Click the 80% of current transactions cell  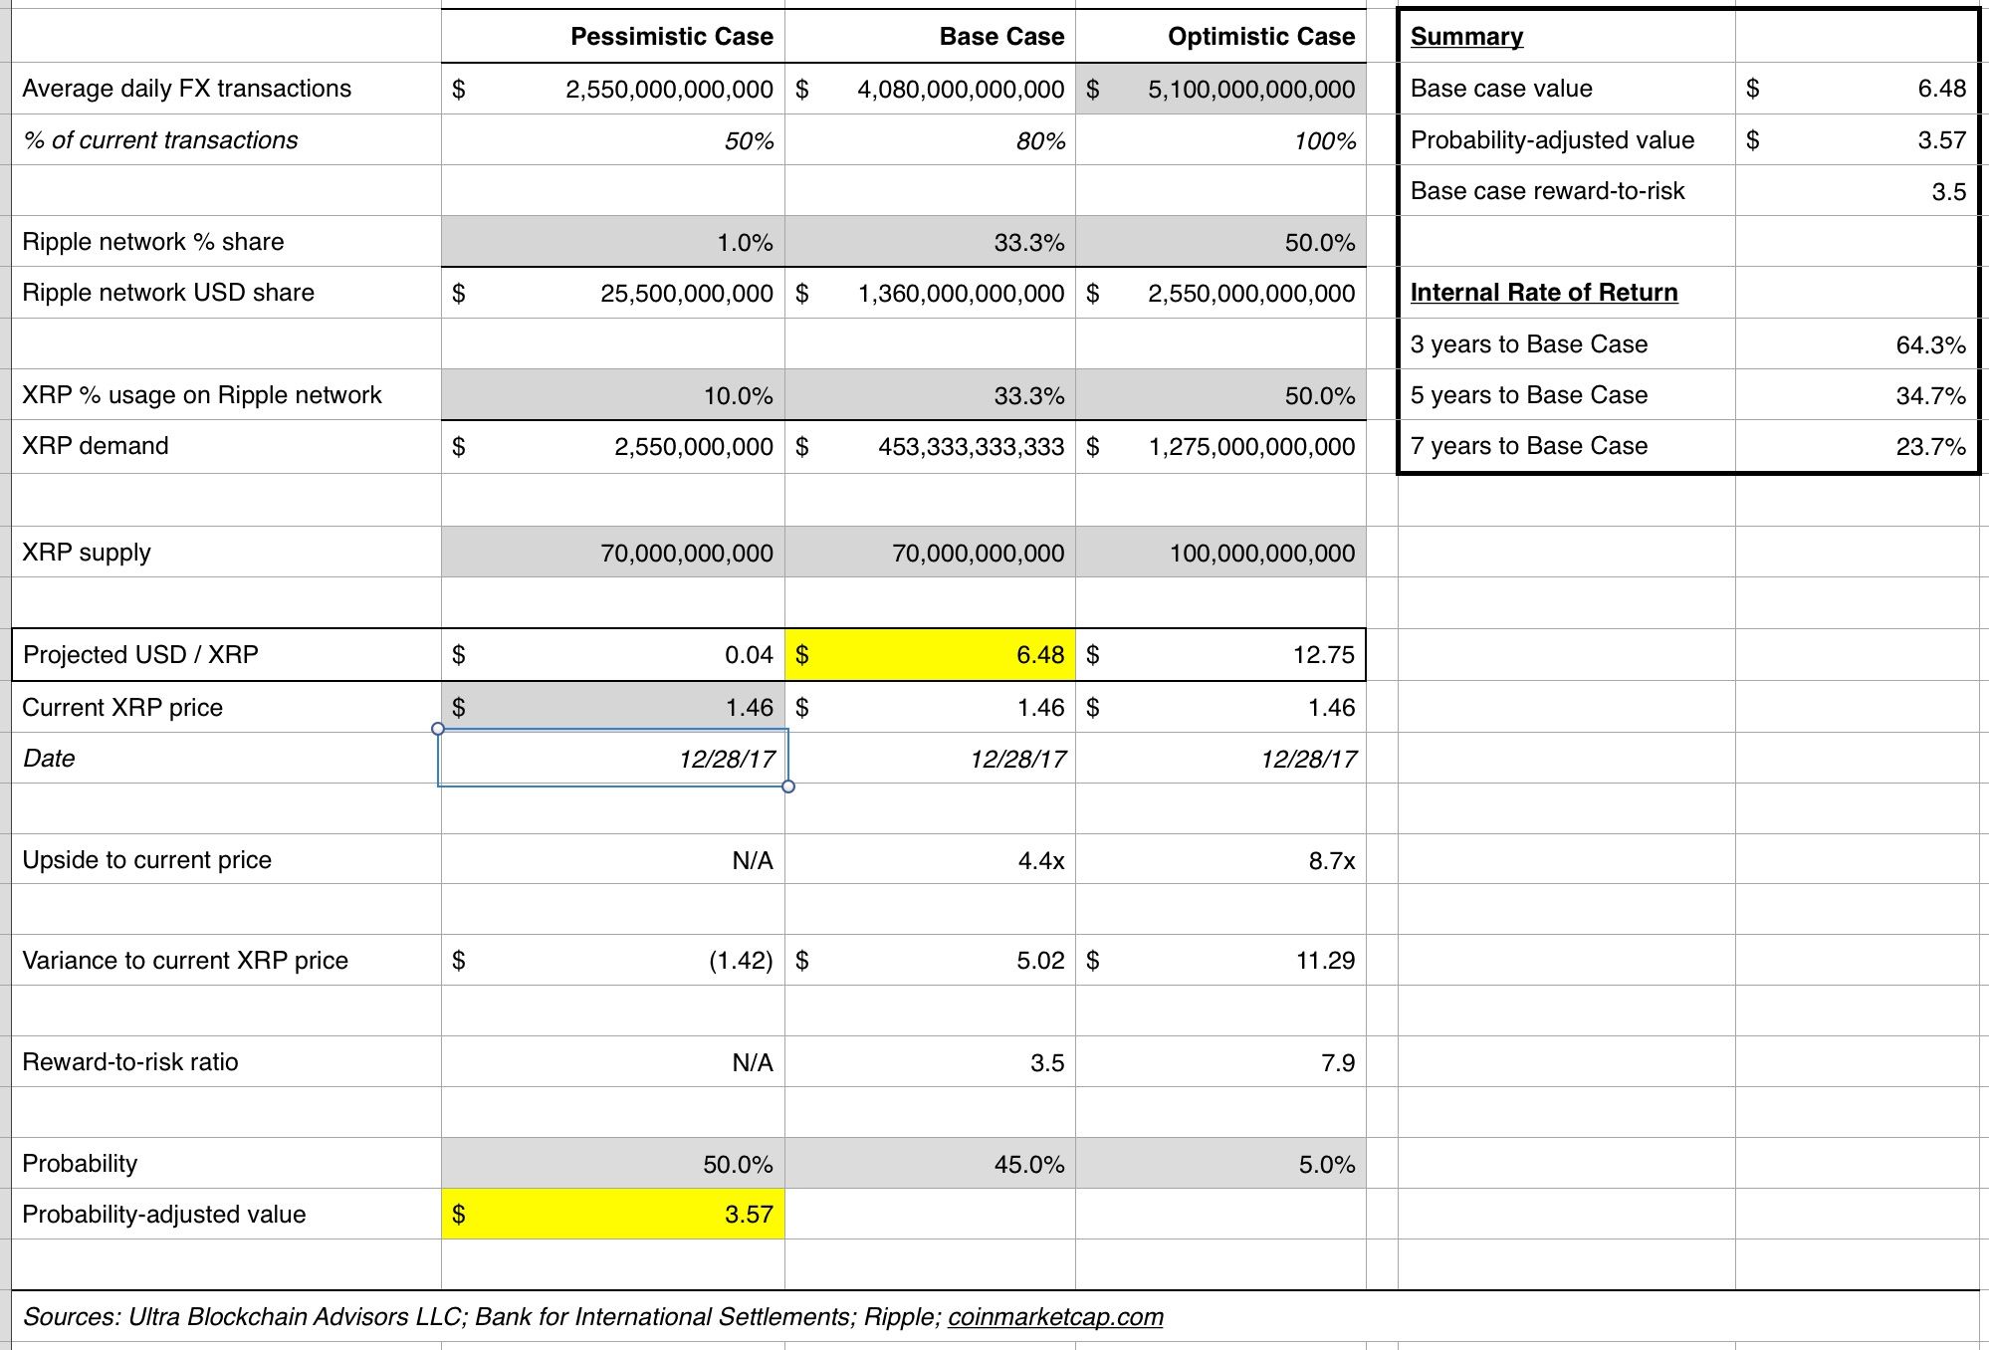(930, 140)
